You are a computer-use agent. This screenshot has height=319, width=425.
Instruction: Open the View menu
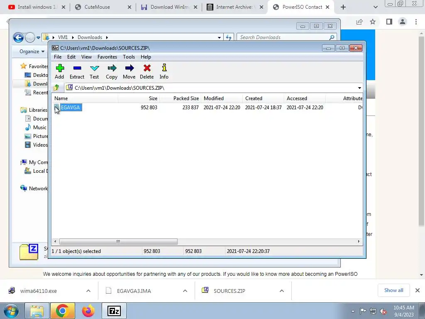86,56
